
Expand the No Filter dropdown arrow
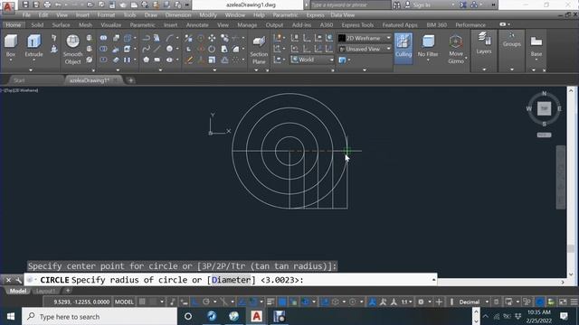coord(428,60)
